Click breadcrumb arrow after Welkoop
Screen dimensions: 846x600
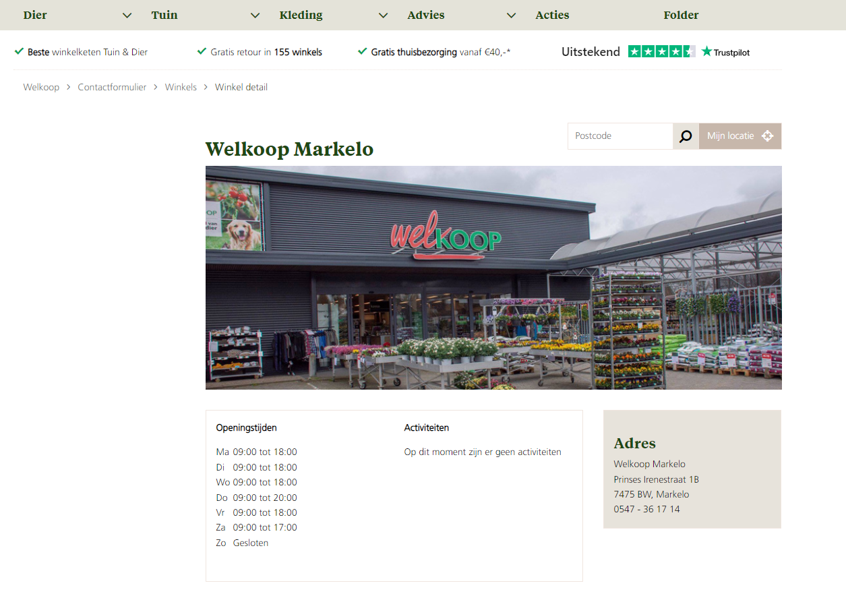tap(69, 87)
